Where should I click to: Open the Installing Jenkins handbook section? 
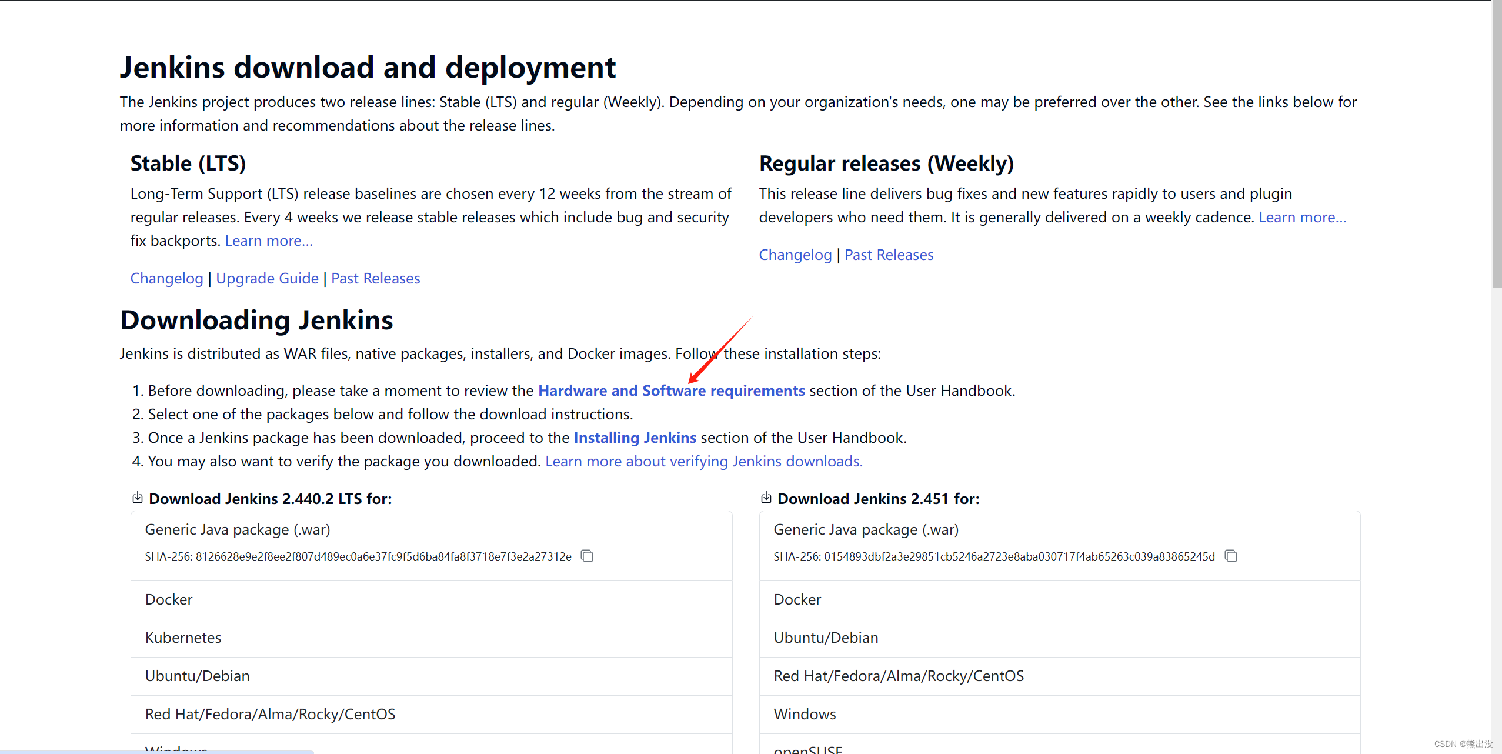click(635, 437)
